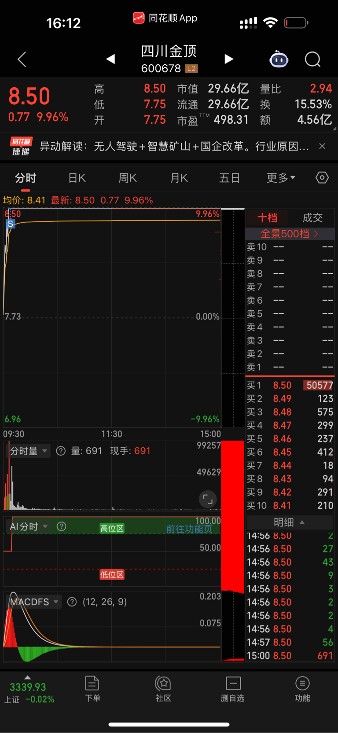The image size is (338, 733).
Task: Change the MACDFS indicator dropdown
Action: pos(34,602)
